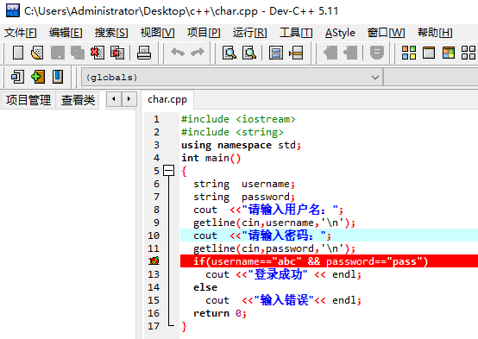This screenshot has height=339, width=478.
Task: Switch to the 查看类 tab
Action: click(x=78, y=100)
